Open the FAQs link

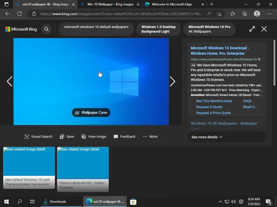pyautogui.click(x=247, y=101)
